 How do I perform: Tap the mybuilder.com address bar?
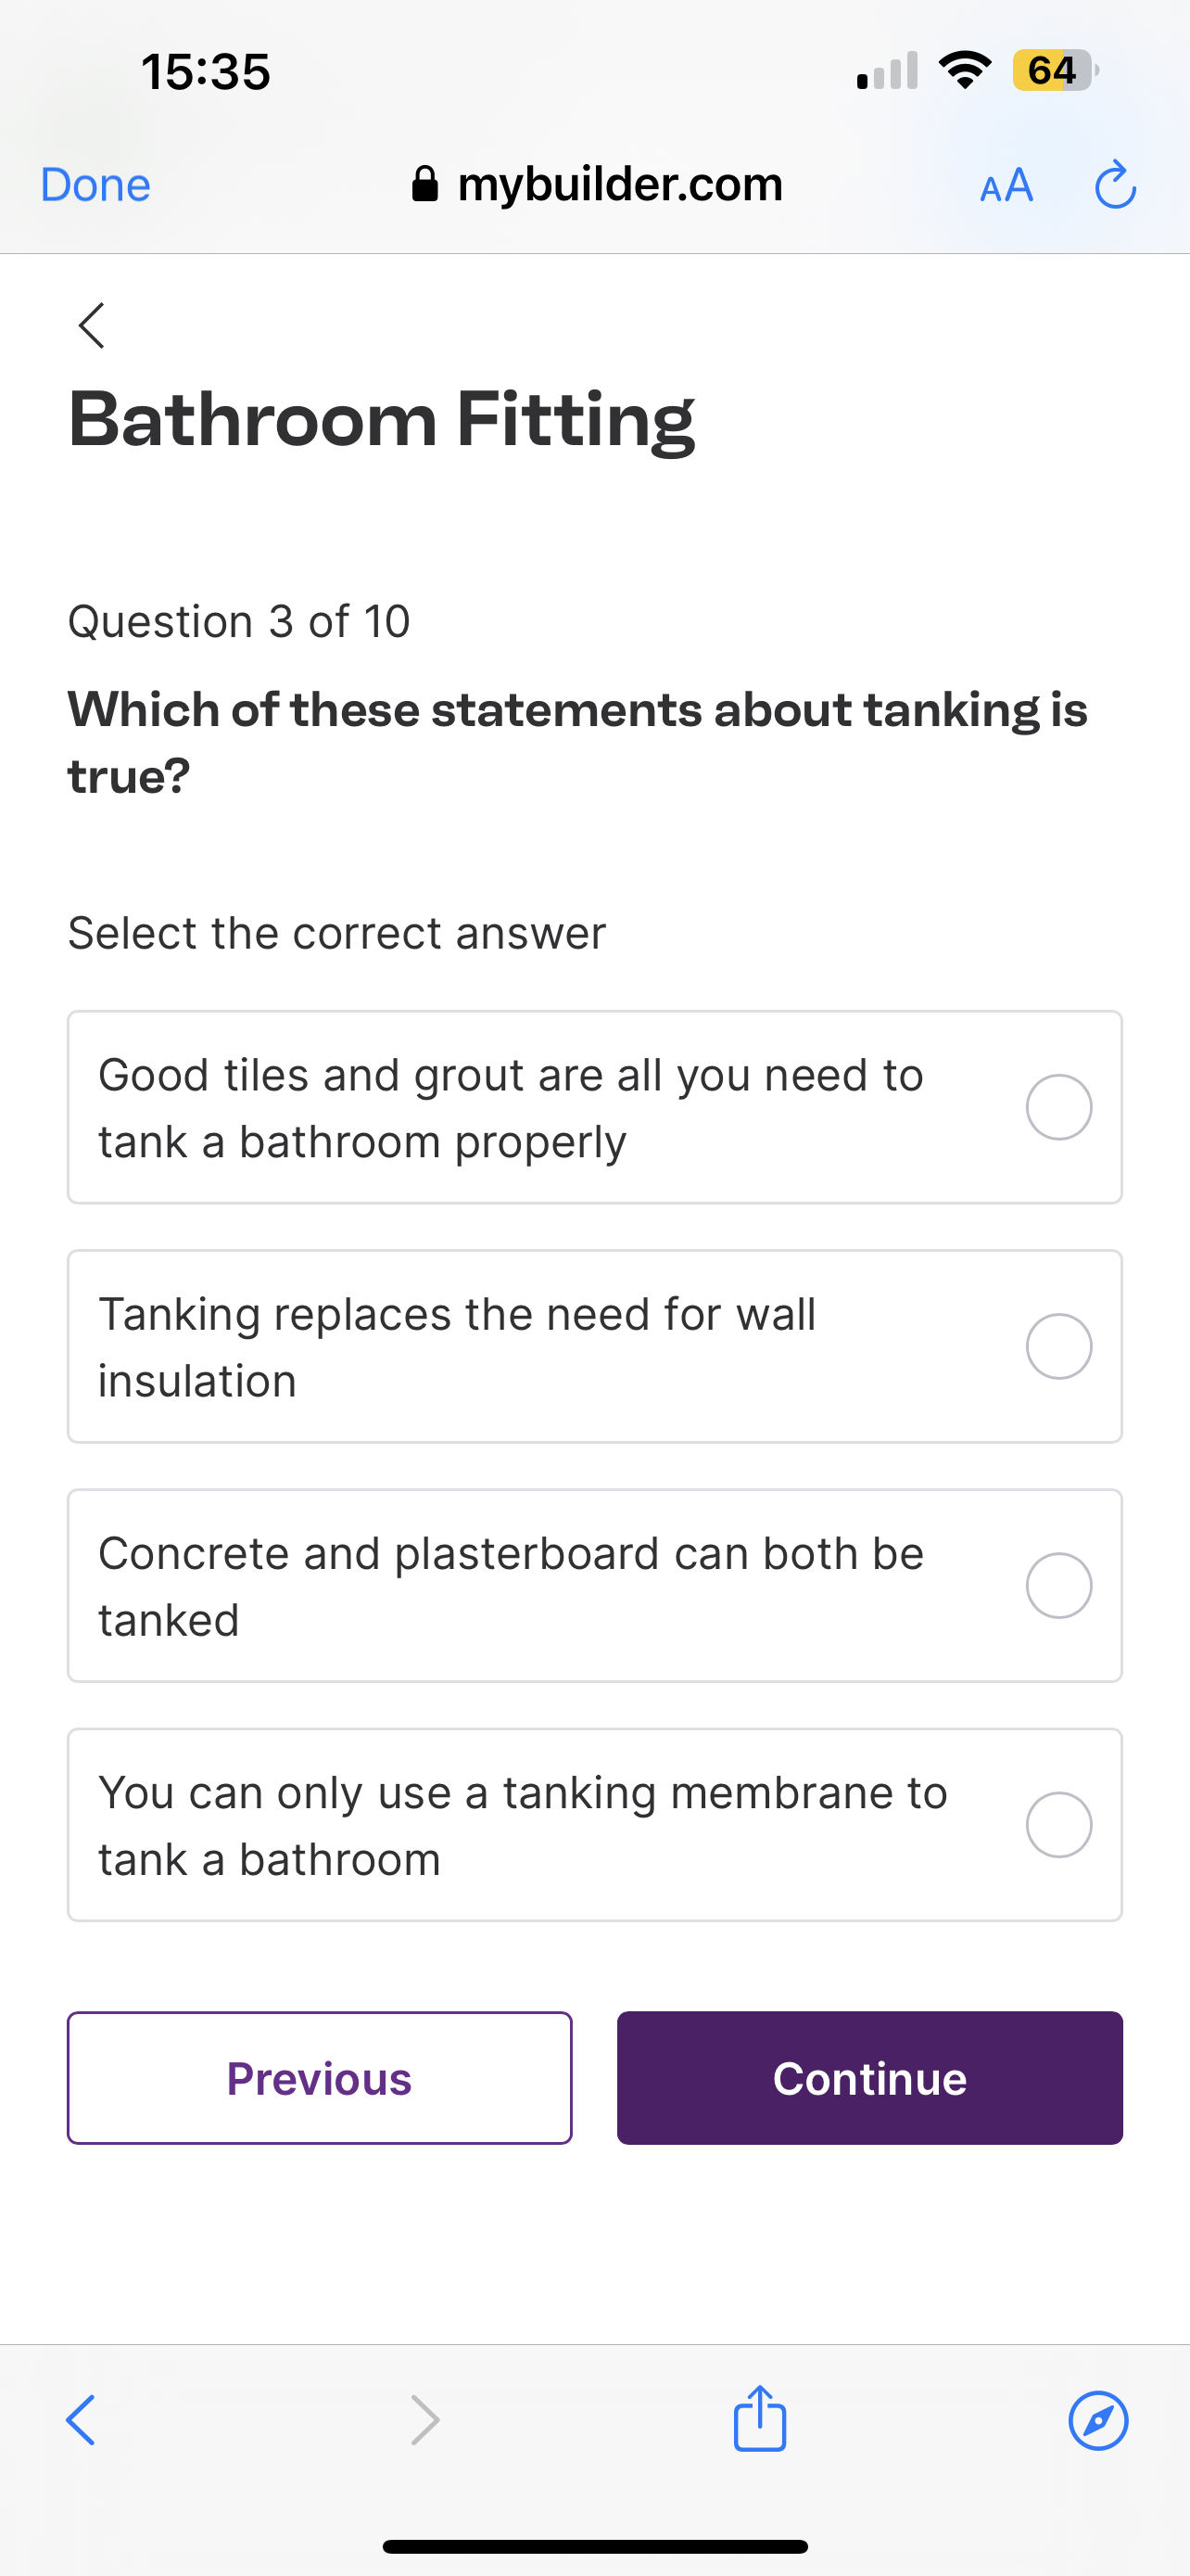[x=619, y=185]
